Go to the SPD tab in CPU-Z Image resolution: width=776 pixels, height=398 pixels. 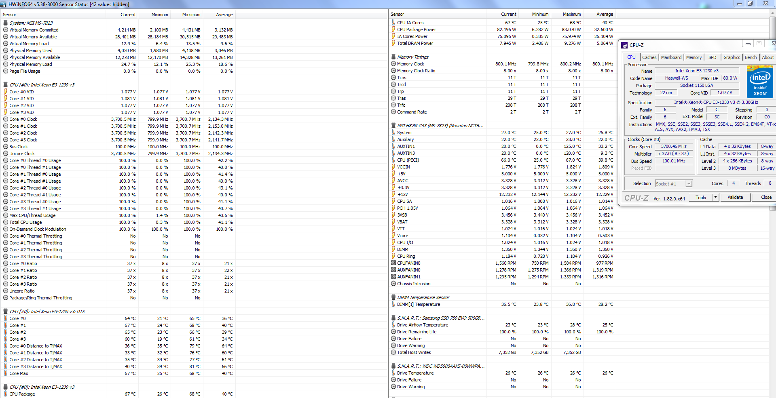pos(713,57)
